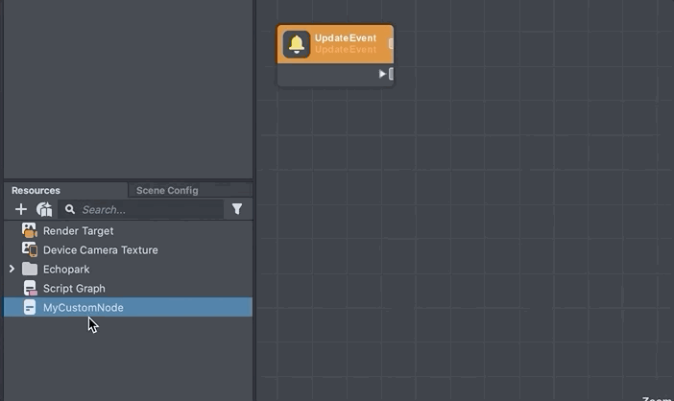Click the import resource icon next to plus
Screen dimensions: 674x401
point(44,209)
